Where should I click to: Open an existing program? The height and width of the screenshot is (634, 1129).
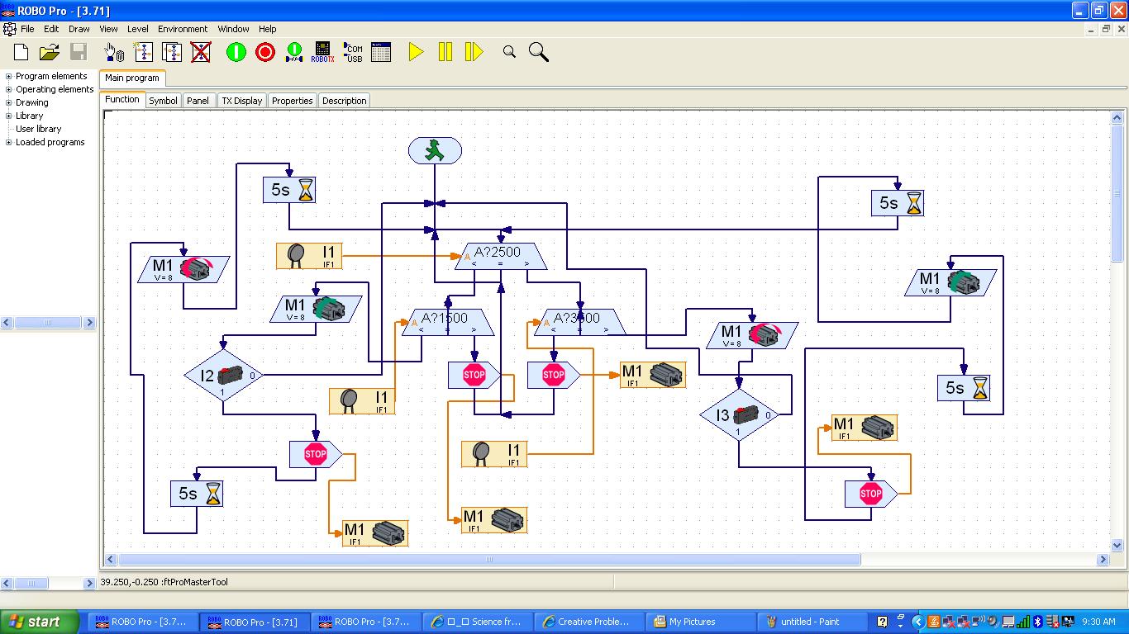click(x=48, y=52)
